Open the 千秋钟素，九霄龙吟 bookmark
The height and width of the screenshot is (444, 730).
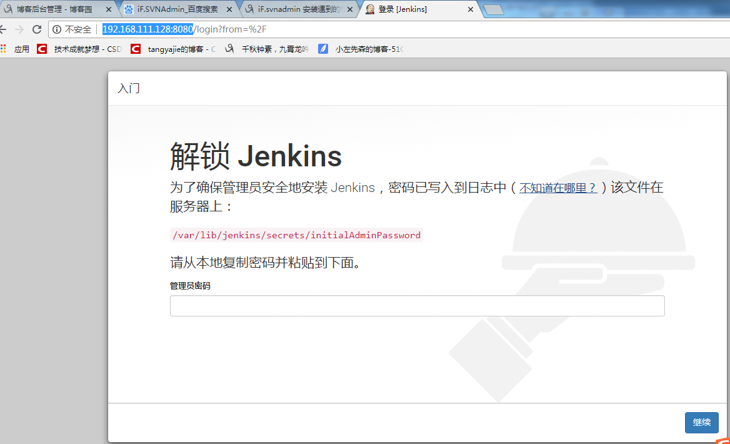click(x=267, y=49)
